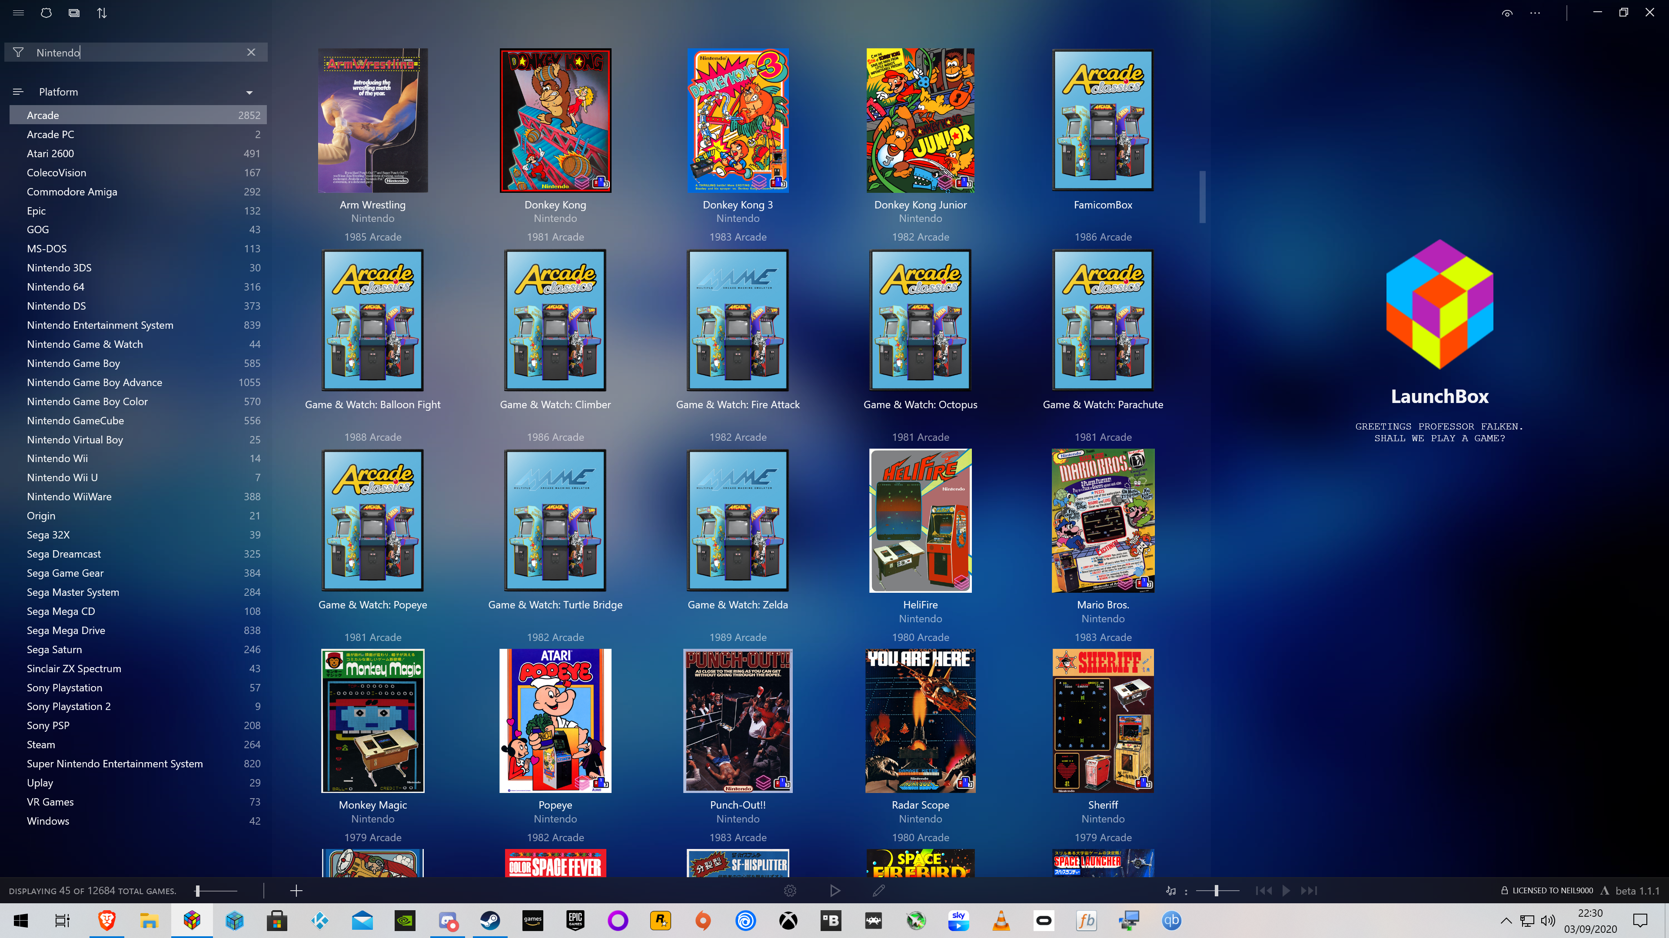Screen dimensions: 1669x938
Task: Open Epic Games from taskbar
Action: pos(575,921)
